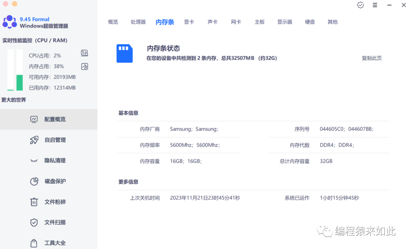Go to the 主板 tab

point(259,22)
